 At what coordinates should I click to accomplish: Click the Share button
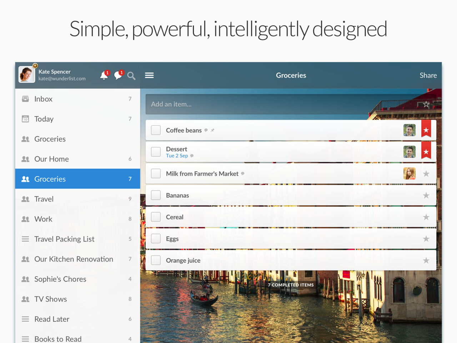click(428, 75)
